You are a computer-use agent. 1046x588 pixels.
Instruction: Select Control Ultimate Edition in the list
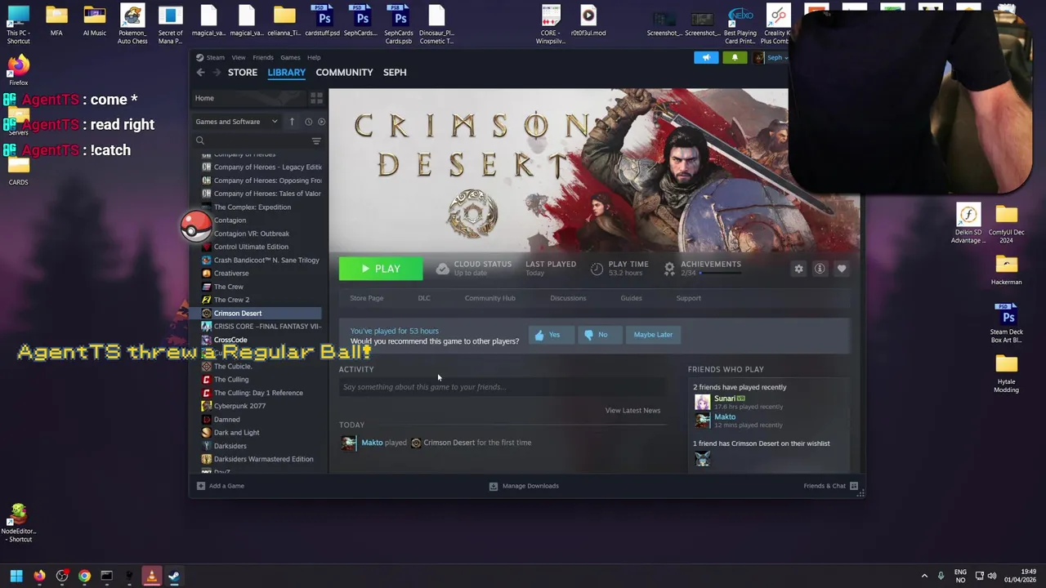(x=251, y=247)
